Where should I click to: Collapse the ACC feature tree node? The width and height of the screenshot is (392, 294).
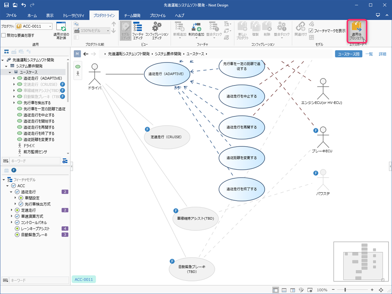pos(8,186)
